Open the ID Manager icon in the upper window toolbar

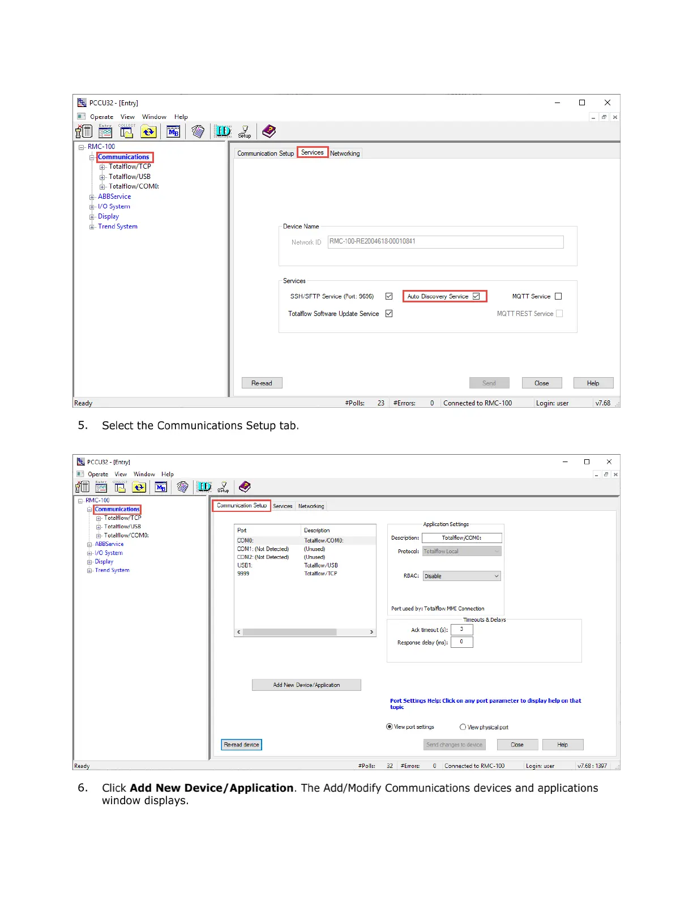click(223, 131)
